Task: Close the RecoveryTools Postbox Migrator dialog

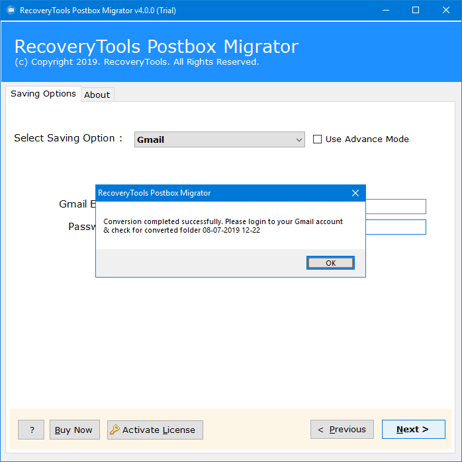Action: pyautogui.click(x=355, y=193)
